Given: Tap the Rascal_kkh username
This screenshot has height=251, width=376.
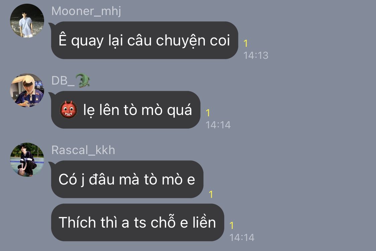Looking at the screenshot, I should [83, 150].
